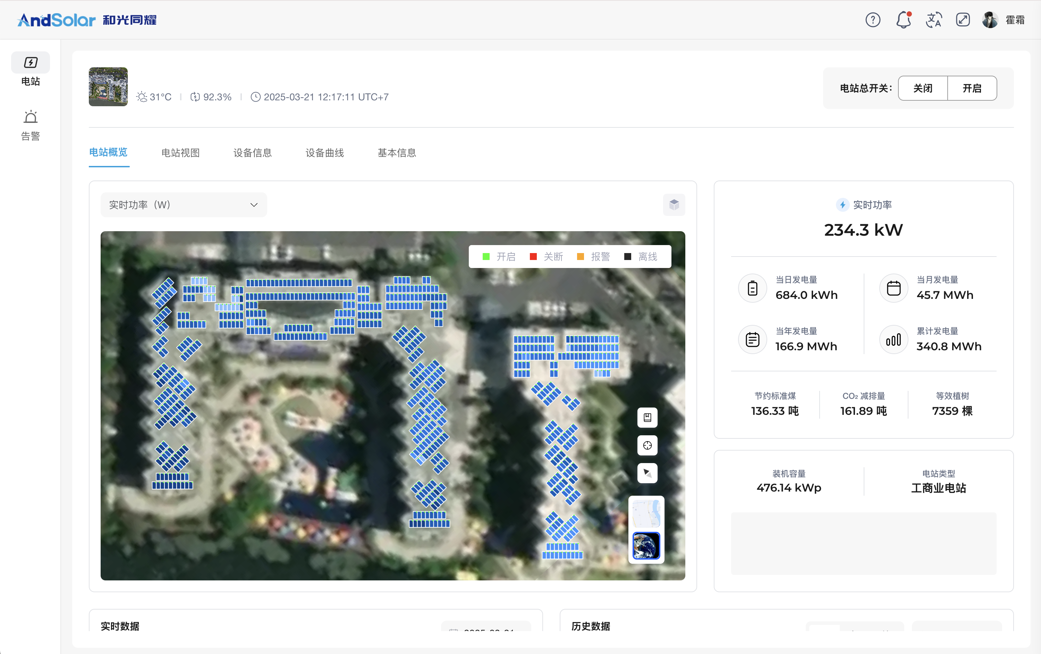
Task: Click the 7359 棵 trees value
Action: click(953, 411)
